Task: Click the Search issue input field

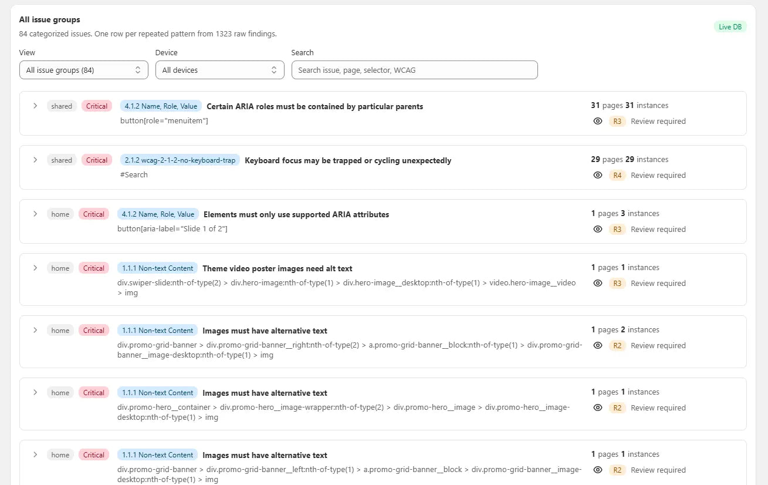Action: (415, 70)
